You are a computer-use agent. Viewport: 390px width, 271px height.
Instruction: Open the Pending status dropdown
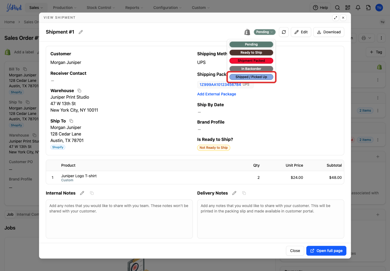coord(265,32)
